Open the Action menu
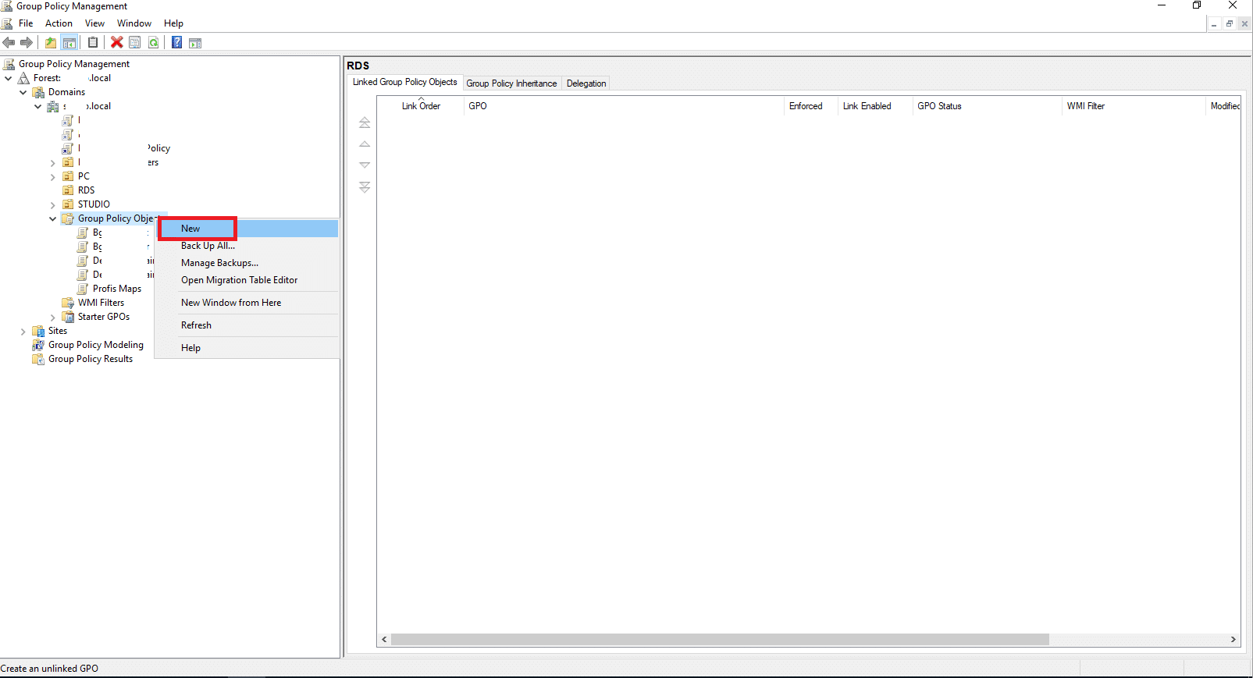1253x678 pixels. (x=59, y=23)
